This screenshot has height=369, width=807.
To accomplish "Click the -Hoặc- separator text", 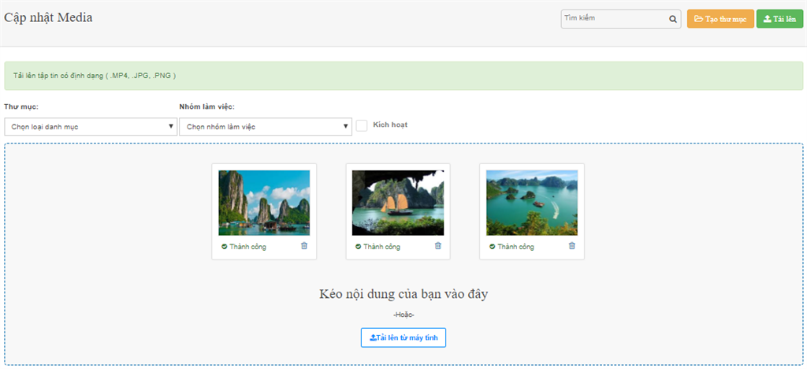I will 403,315.
